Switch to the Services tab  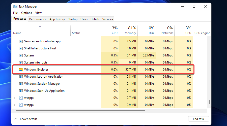pyautogui.click(x=107, y=19)
